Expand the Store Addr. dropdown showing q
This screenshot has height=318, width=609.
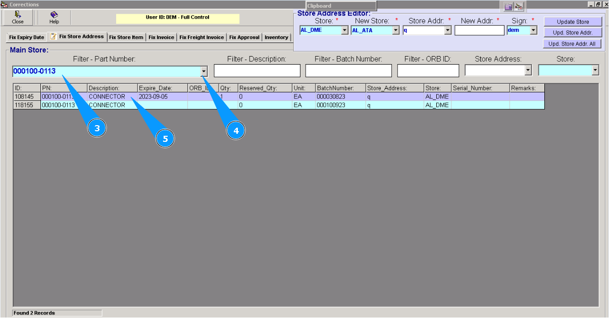[x=447, y=30]
